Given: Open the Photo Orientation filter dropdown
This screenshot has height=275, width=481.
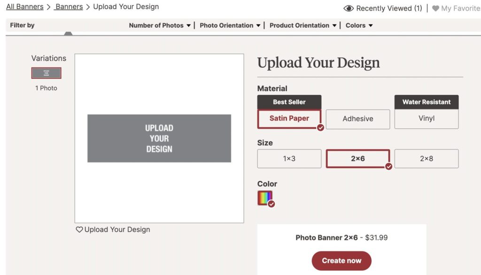Looking at the screenshot, I should 230,25.
